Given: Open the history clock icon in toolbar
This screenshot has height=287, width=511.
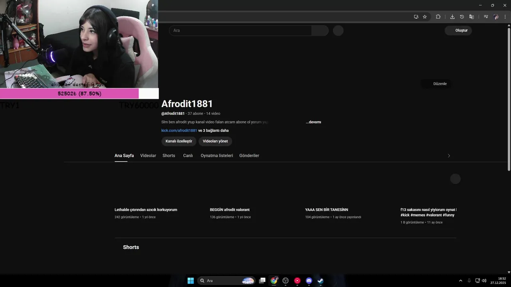Looking at the screenshot, I should [462, 17].
